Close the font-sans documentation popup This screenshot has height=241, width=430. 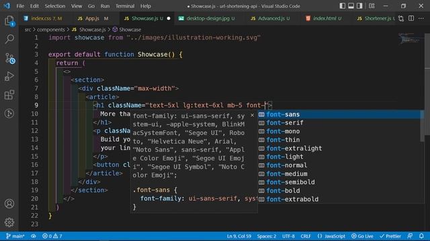point(253,115)
